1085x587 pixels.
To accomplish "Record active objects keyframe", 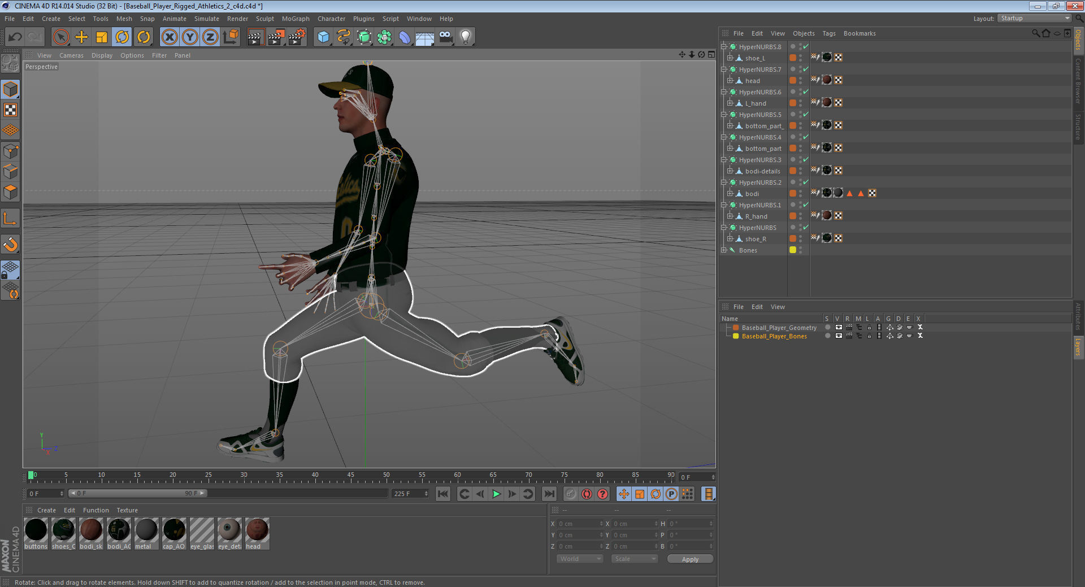I will click(x=571, y=494).
